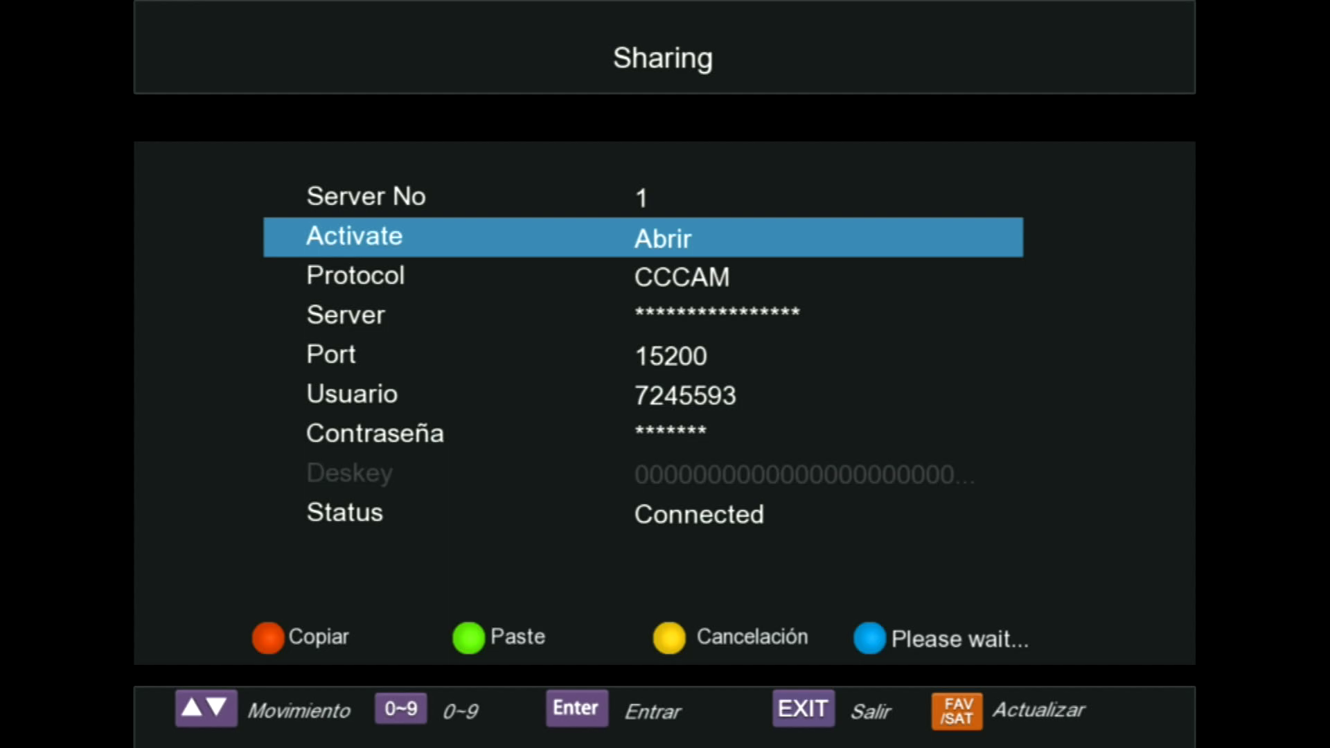Click the purple Enter key icon
Image resolution: width=1330 pixels, height=748 pixels.
coord(576,708)
